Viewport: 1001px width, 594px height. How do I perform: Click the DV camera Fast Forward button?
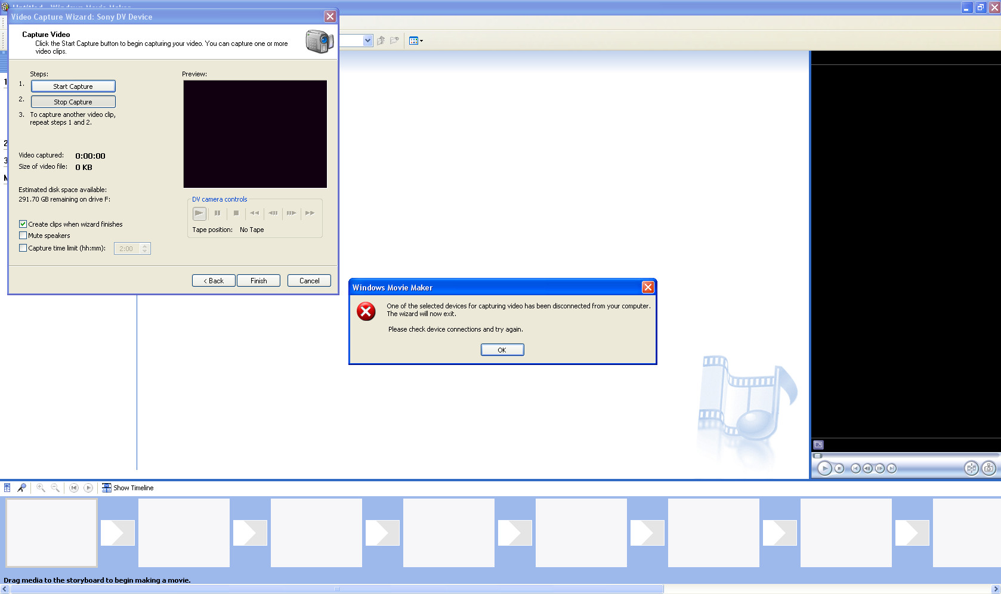point(310,213)
